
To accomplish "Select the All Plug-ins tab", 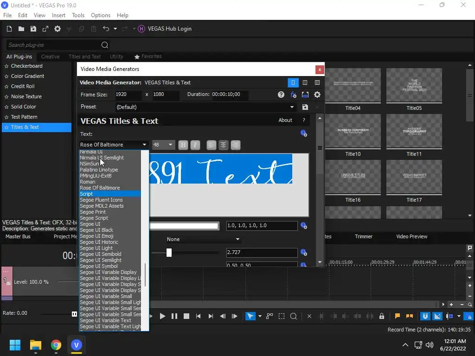I will 19,57.
